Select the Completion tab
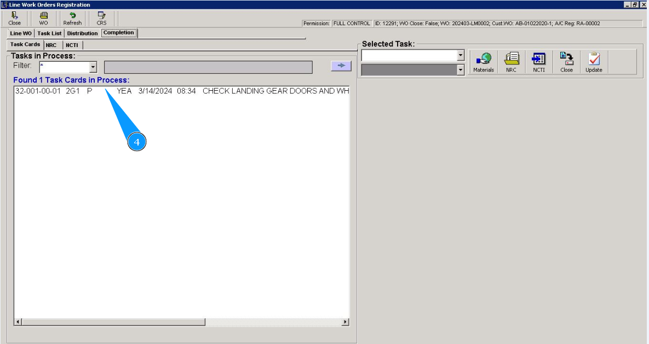This screenshot has width=649, height=344. (x=119, y=33)
